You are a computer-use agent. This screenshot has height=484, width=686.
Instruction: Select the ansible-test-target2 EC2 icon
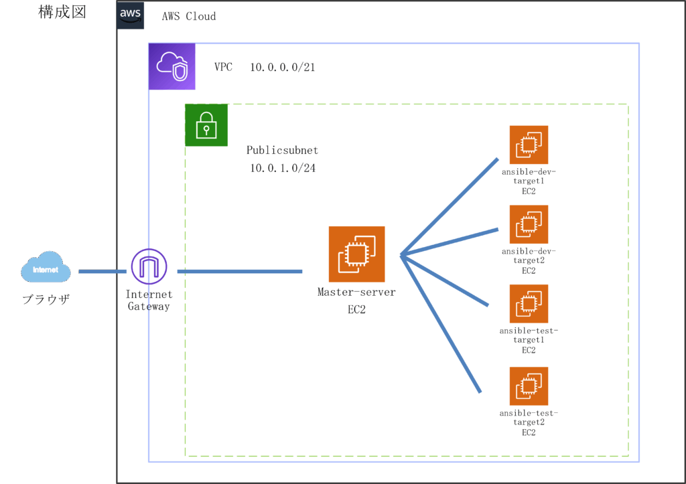[x=529, y=386]
